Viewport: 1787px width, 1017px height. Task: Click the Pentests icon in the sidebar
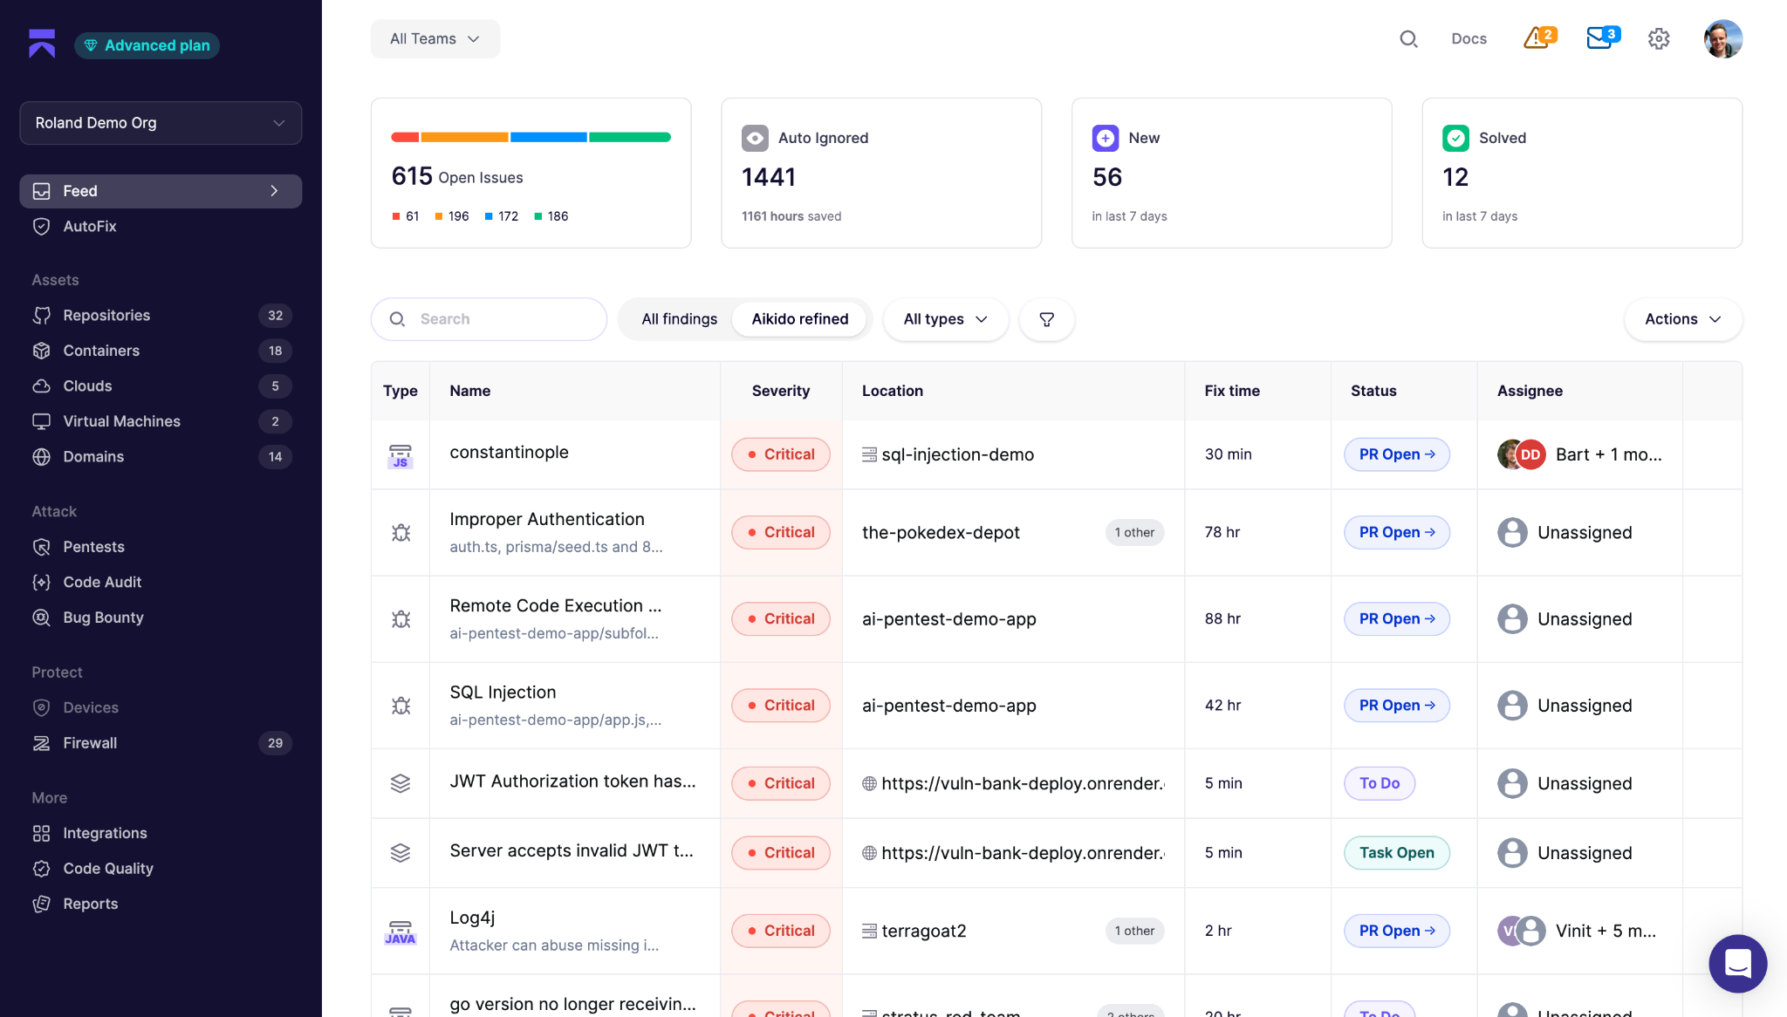coord(41,547)
